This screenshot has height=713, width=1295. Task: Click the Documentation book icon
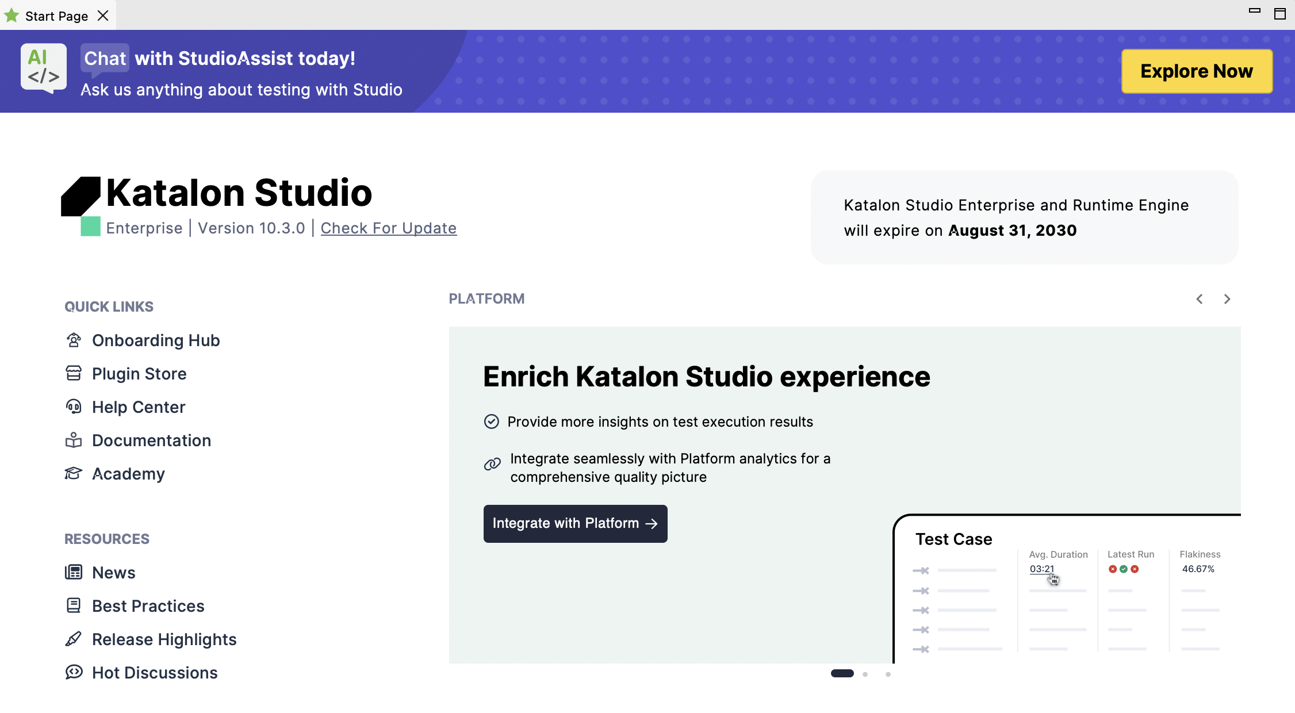pos(74,440)
